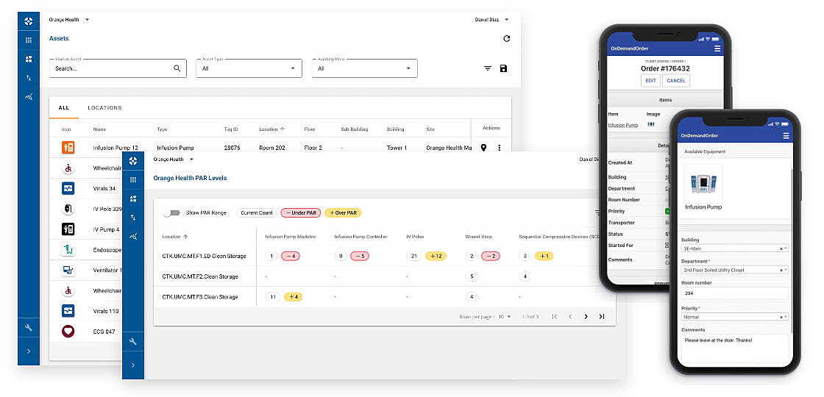
Task: Click the wrench settings icon in the left sidebar
Action: (x=28, y=327)
